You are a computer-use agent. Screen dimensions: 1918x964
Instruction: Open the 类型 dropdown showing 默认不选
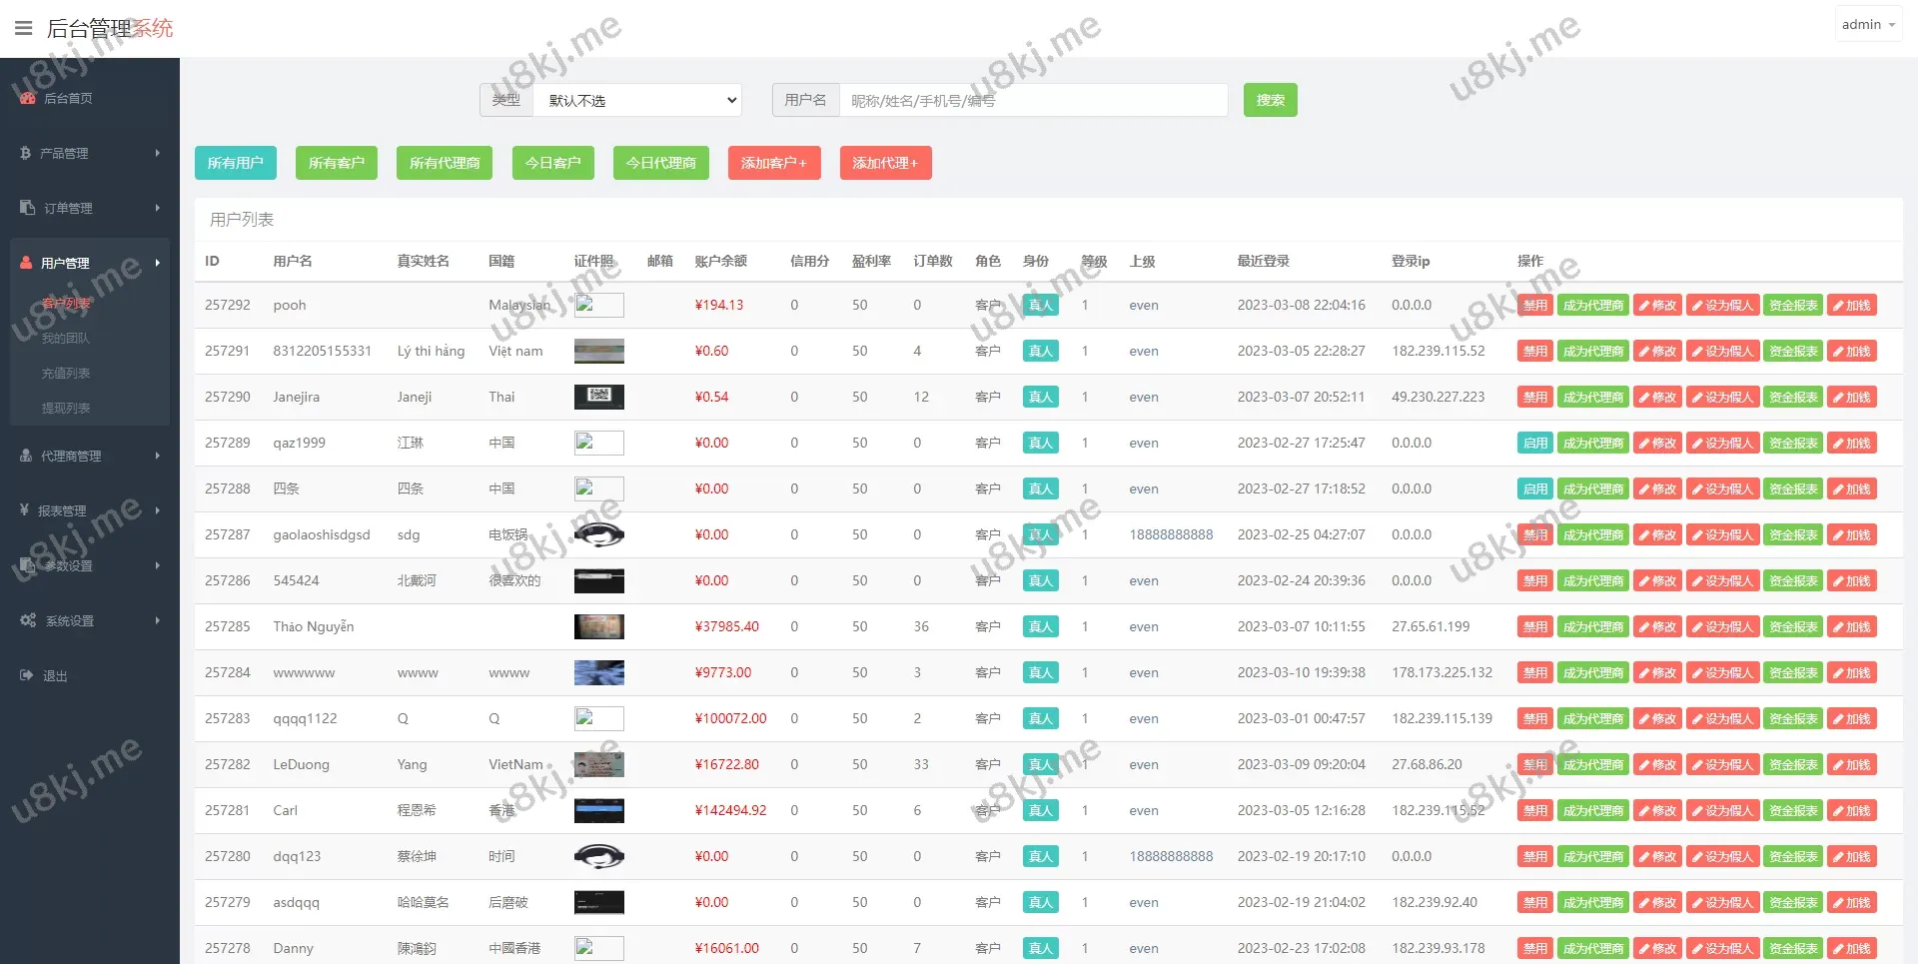click(x=637, y=100)
